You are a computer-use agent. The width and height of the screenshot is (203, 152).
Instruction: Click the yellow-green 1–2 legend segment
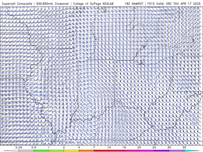pyautogui.click(x=56, y=151)
